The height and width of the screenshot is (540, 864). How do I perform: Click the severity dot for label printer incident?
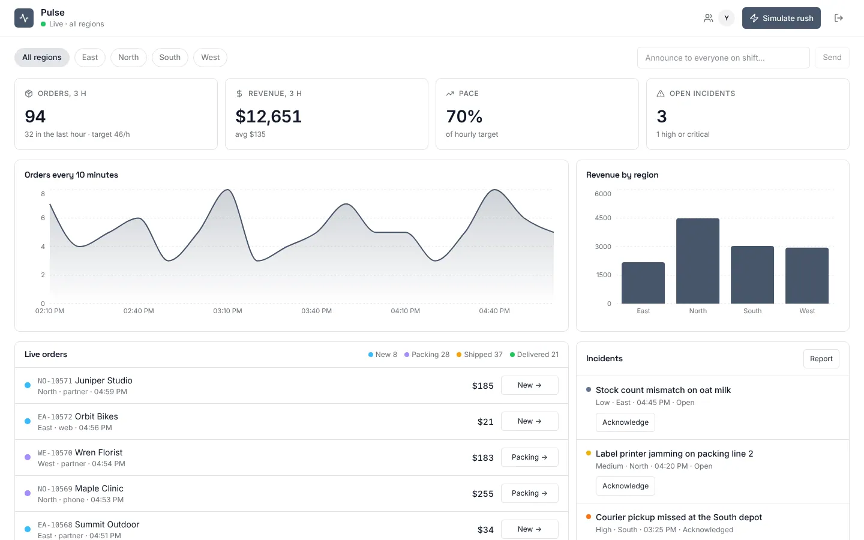coord(589,453)
